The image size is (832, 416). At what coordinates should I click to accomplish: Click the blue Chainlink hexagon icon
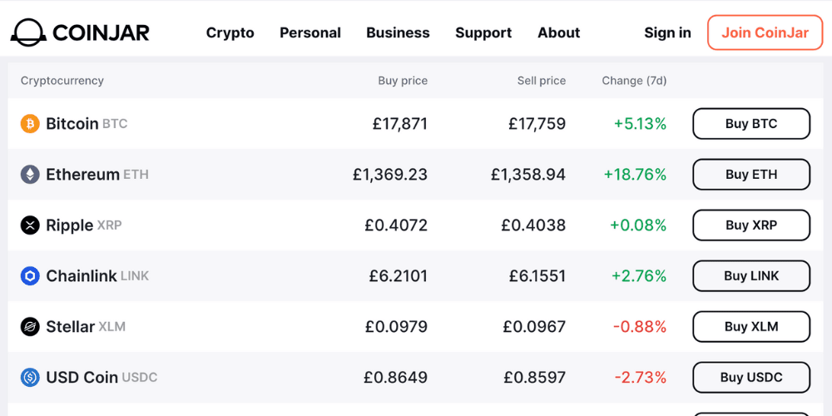30,276
